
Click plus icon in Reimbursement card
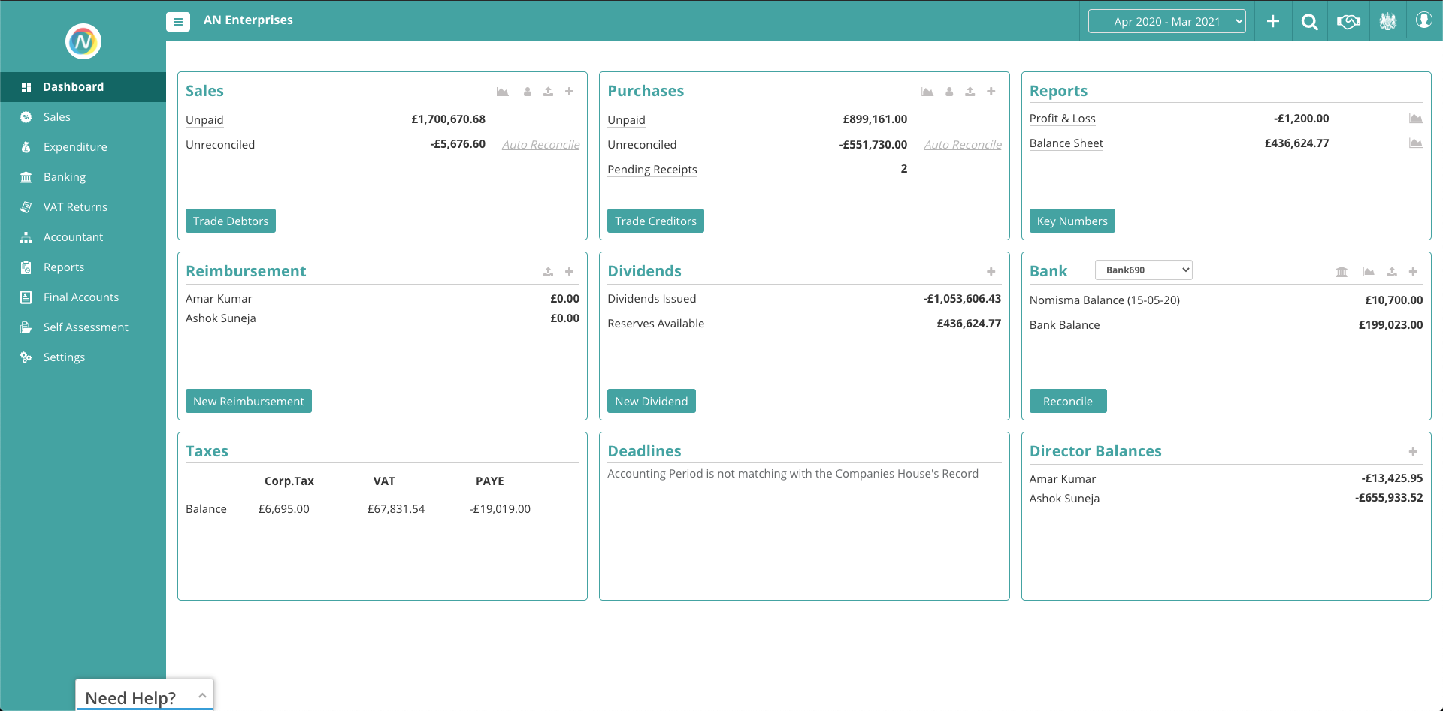570,272
